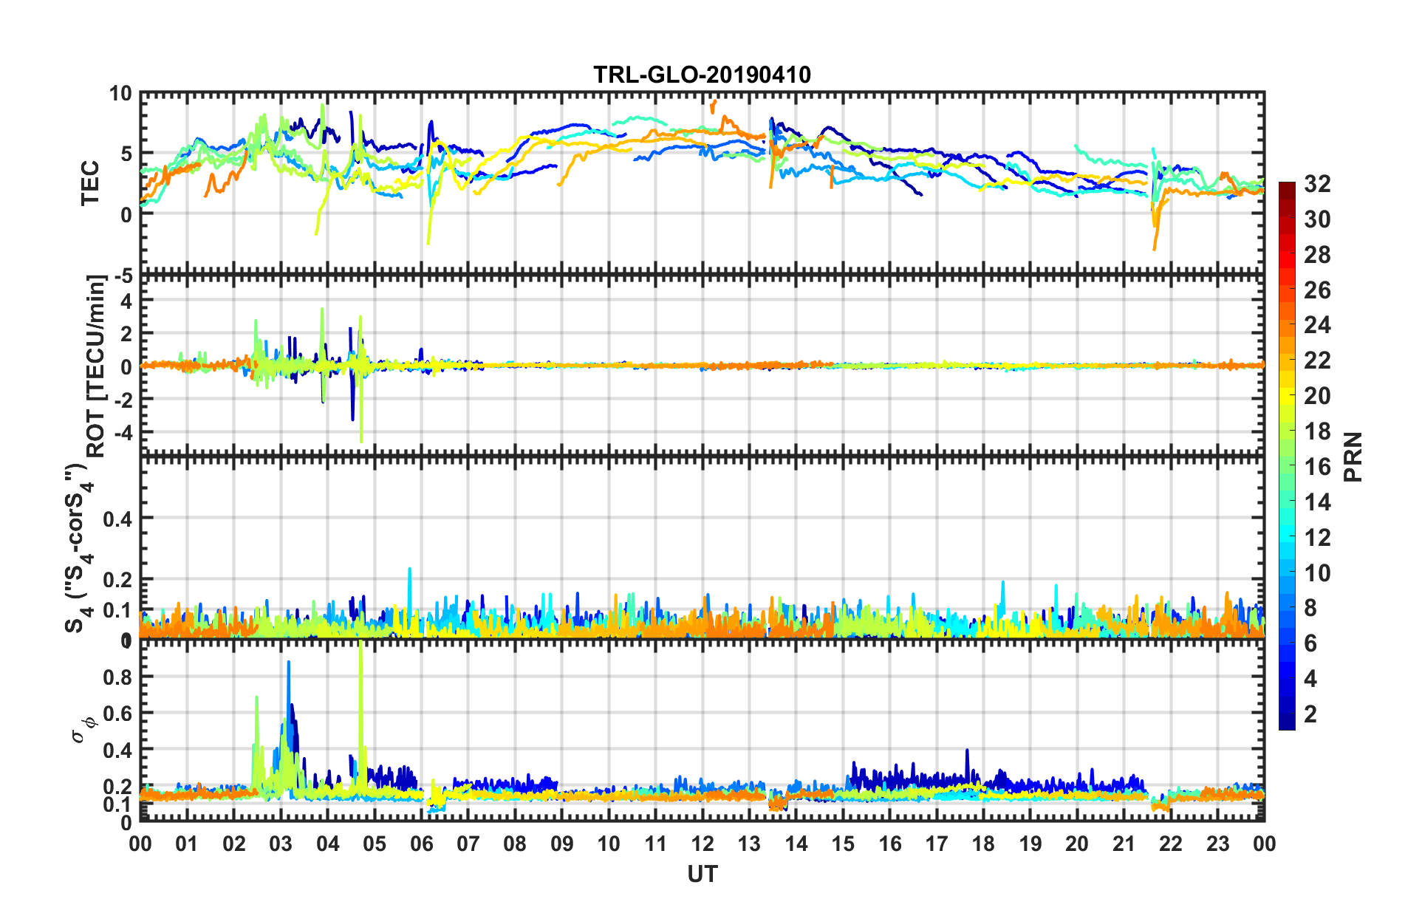Image resolution: width=1405 pixels, height=913 pixels.
Task: Pick the PRN colorbar gradient strip
Action: click(x=1287, y=456)
